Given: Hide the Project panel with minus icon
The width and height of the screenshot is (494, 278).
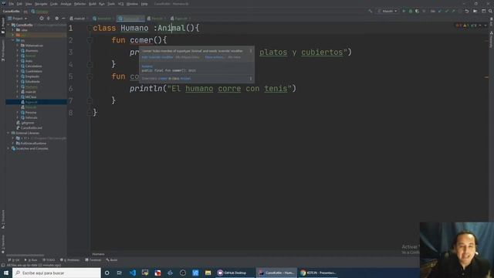Looking at the screenshot, I should click(x=63, y=19).
